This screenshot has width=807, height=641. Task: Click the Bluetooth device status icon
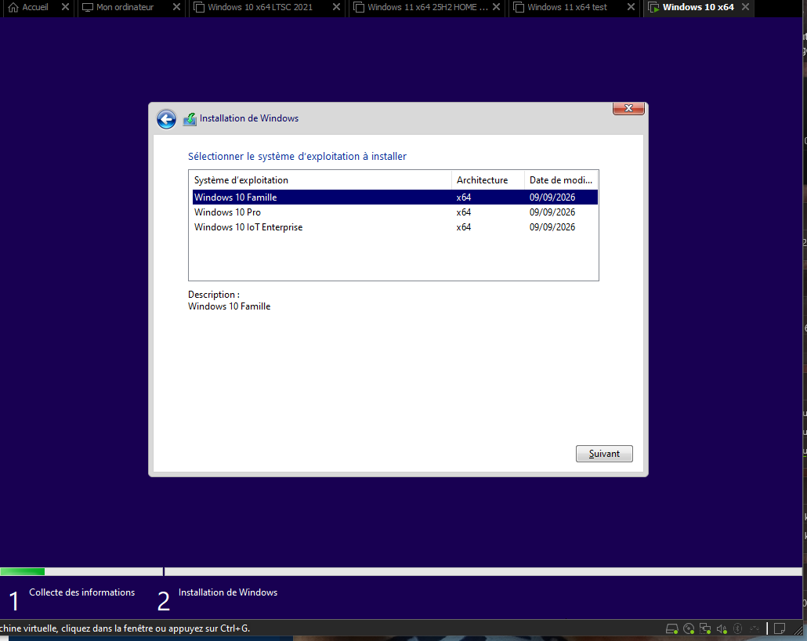[738, 628]
